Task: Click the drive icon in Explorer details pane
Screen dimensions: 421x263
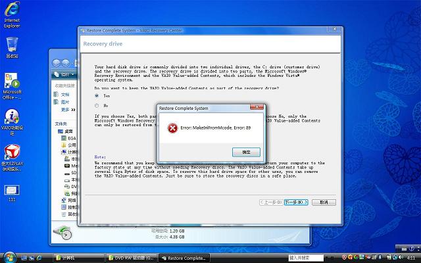Action: 62,233
